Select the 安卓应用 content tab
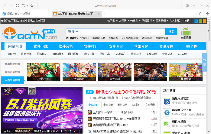Screen dimensions: 211x134 tap(108, 105)
